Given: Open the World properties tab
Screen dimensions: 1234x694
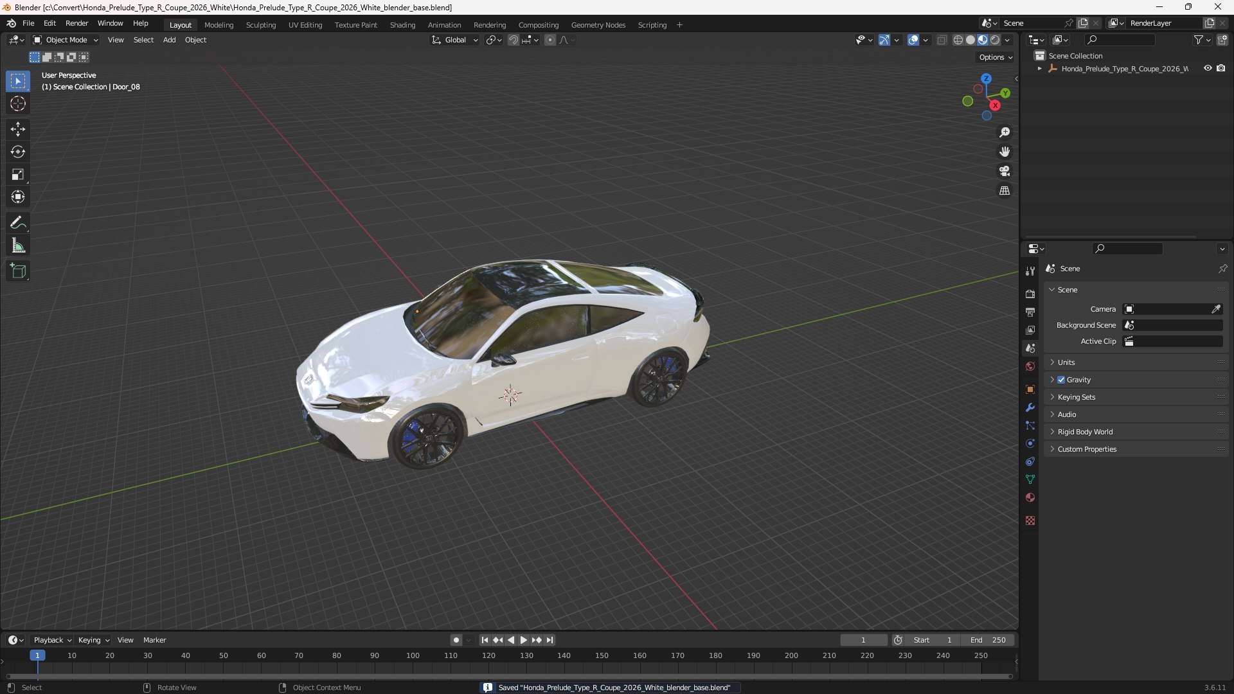Looking at the screenshot, I should pyautogui.click(x=1030, y=366).
